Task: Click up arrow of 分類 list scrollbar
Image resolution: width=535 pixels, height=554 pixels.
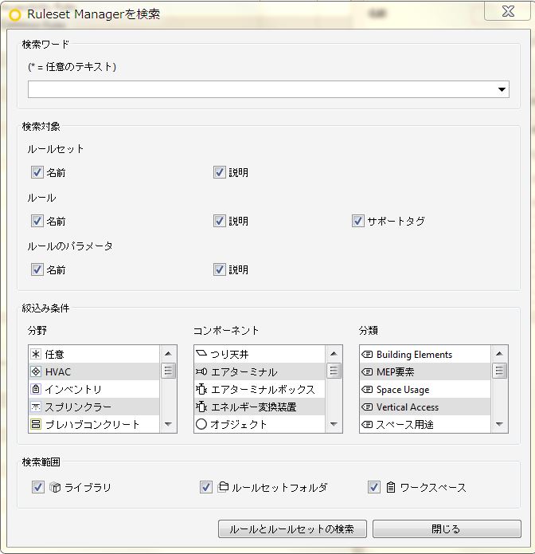Action: click(499, 354)
